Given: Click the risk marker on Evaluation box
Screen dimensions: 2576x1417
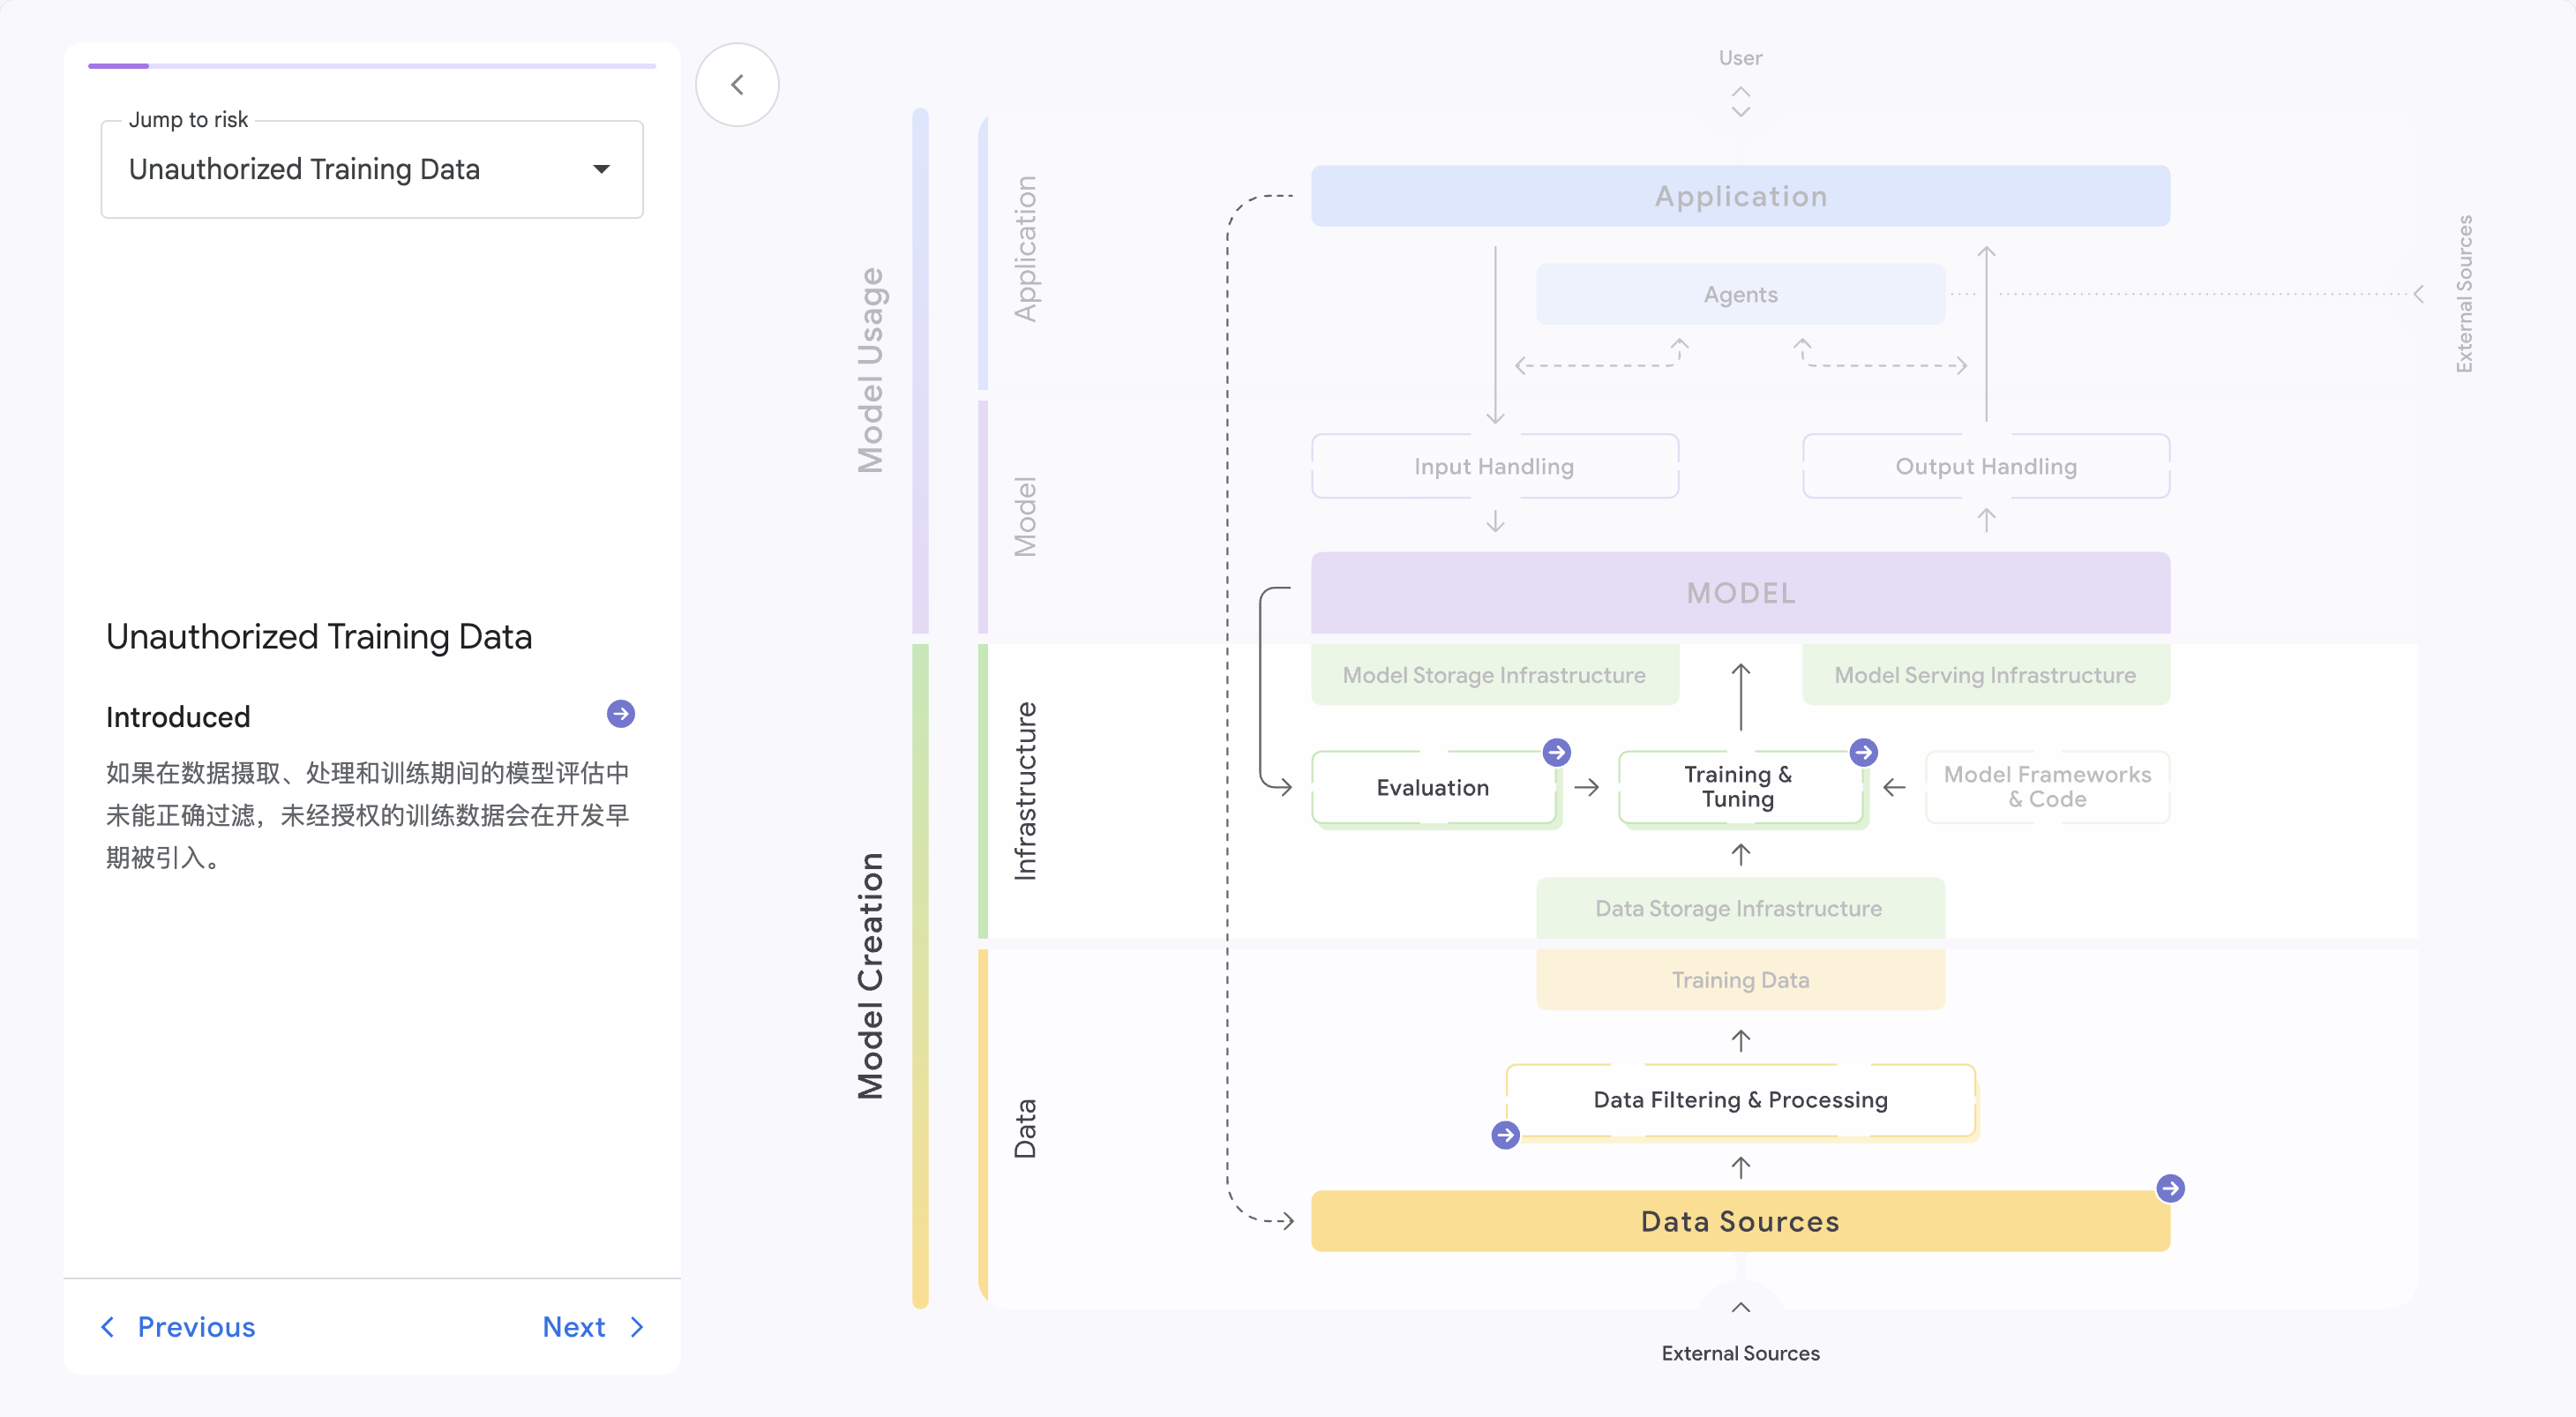Looking at the screenshot, I should [x=1556, y=752].
